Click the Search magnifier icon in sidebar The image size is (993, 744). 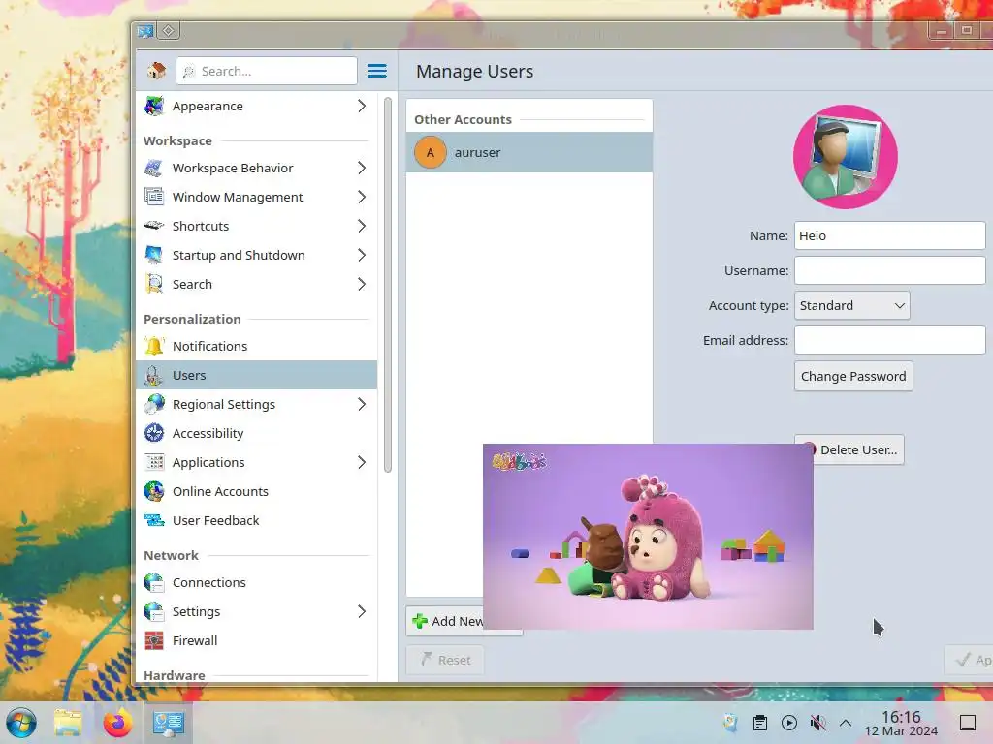tap(154, 284)
